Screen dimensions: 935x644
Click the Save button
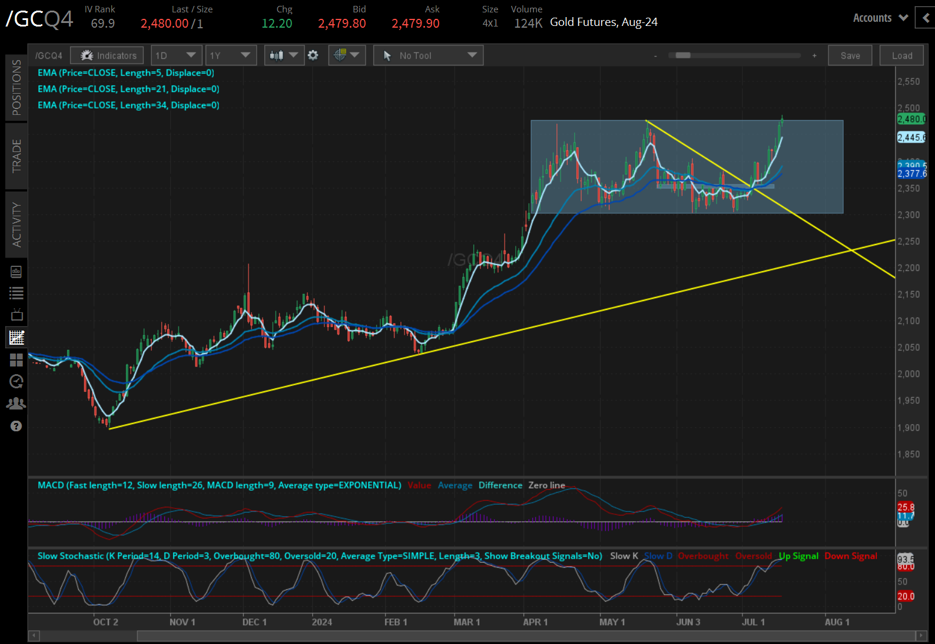click(x=850, y=55)
